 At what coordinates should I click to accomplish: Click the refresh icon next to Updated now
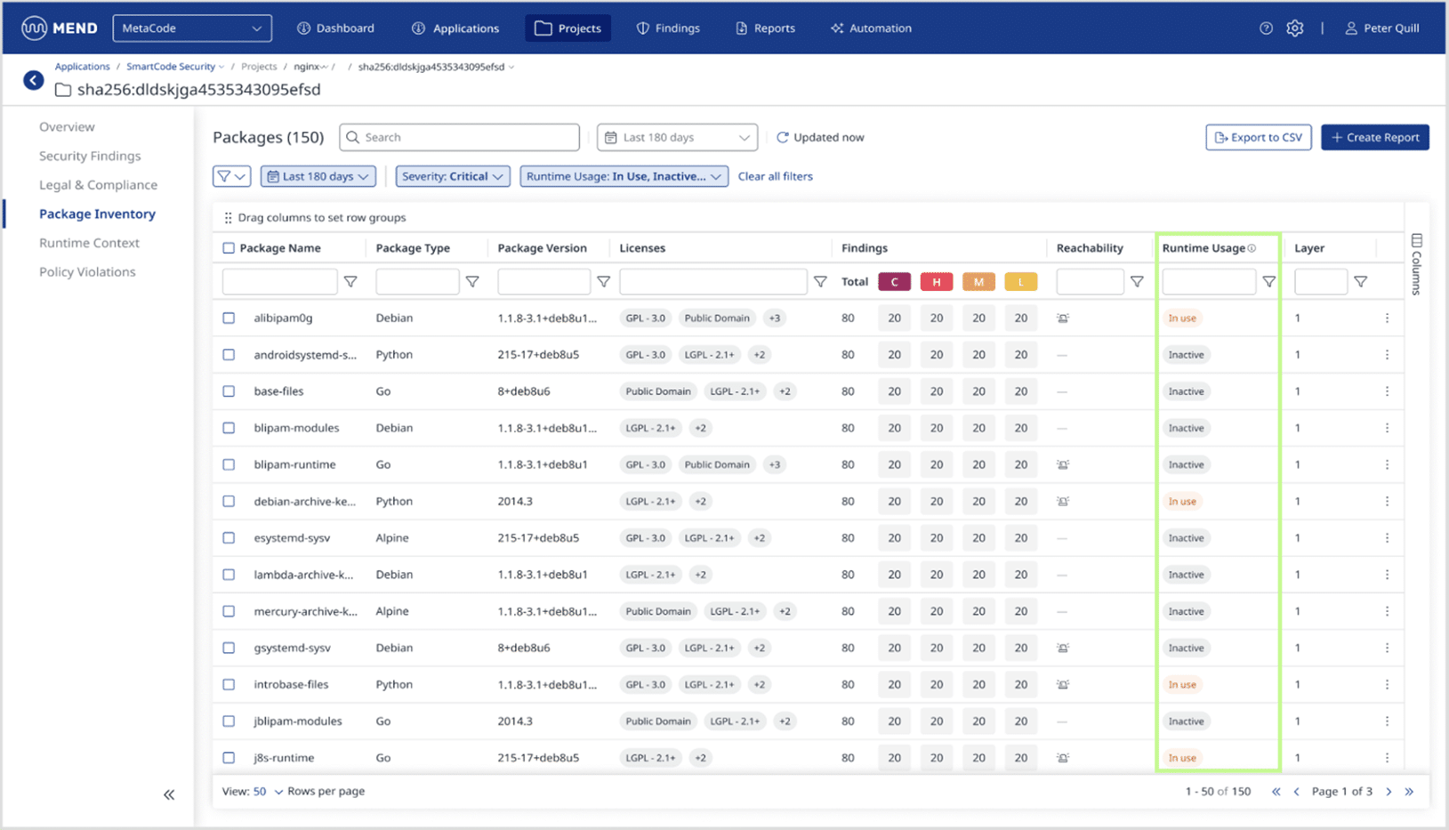click(783, 137)
